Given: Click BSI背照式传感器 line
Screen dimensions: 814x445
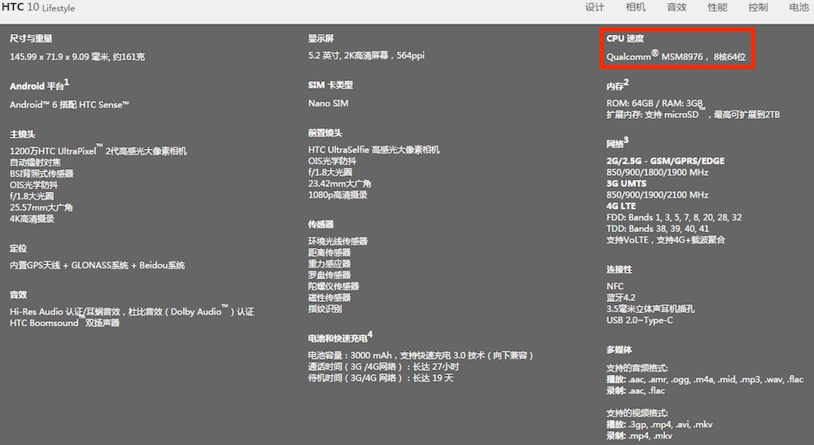Looking at the screenshot, I should point(42,174).
